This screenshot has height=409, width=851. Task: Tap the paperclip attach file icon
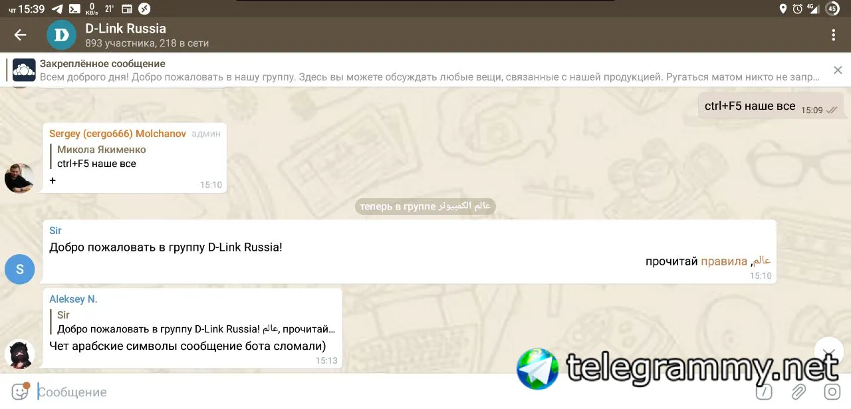click(798, 392)
